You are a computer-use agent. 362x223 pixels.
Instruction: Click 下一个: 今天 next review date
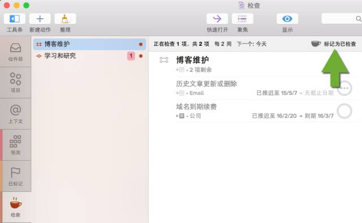(252, 44)
